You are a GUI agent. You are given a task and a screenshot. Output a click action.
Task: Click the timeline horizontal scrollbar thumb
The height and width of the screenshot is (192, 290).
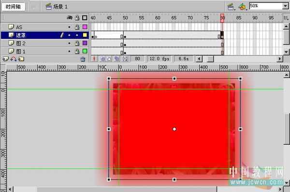210,59
